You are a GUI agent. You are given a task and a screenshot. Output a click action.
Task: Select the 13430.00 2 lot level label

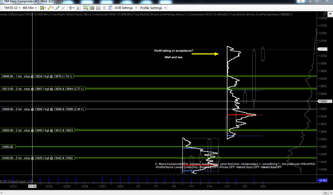[x=37, y=158]
